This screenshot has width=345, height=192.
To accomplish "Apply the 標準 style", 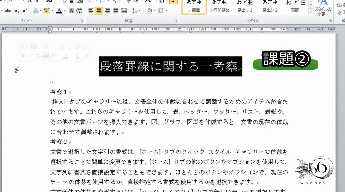I will (x=194, y=7).
